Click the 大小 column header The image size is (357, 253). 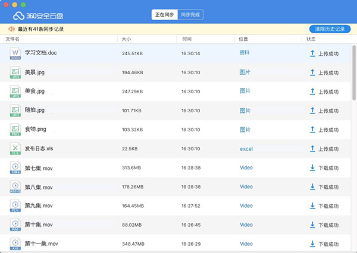click(126, 39)
